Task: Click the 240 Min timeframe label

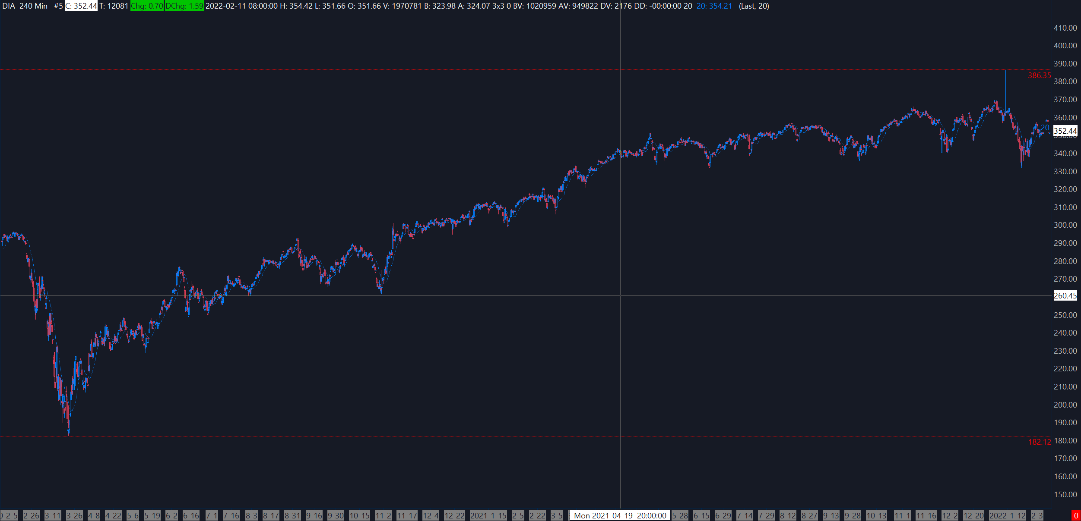Action: click(34, 6)
